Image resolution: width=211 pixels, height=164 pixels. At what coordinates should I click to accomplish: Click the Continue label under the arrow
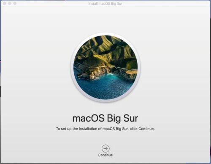[x=105, y=155]
